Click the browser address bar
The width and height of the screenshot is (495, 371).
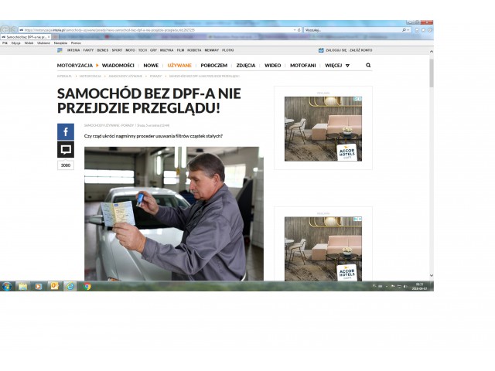[x=155, y=30]
